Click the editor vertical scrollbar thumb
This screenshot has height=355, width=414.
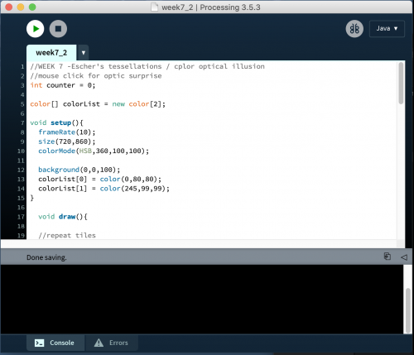tap(401, 84)
